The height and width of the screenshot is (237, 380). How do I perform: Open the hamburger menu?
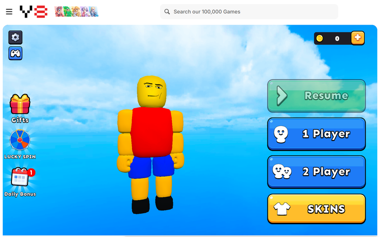[9, 11]
